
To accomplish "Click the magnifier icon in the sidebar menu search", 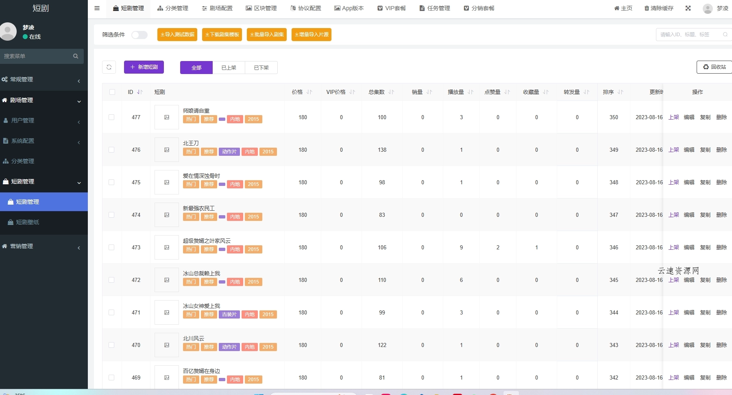I will (76, 56).
